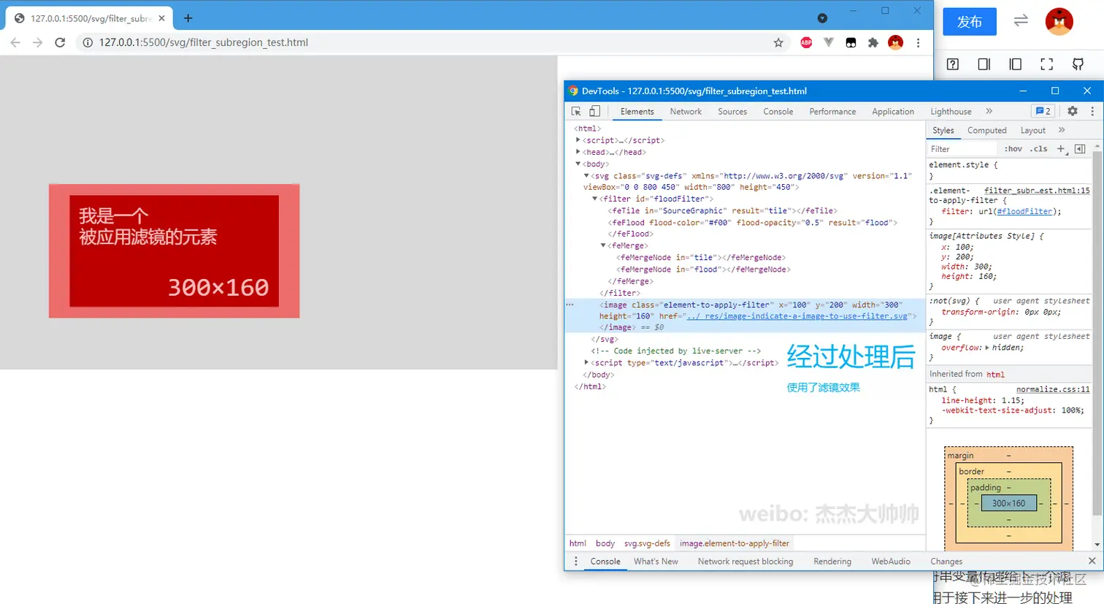Click the help question-mark icon at right

pyautogui.click(x=952, y=64)
